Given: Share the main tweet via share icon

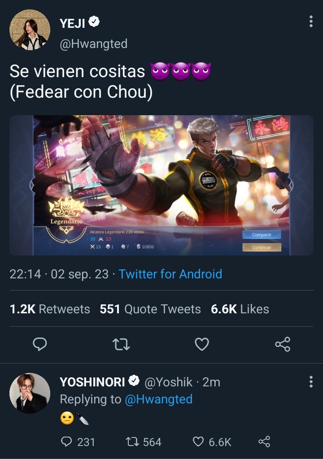Looking at the screenshot, I should (283, 344).
